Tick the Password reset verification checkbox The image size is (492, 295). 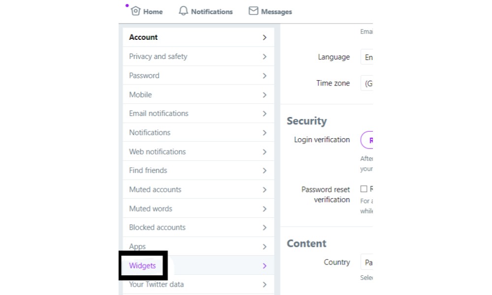[364, 189]
